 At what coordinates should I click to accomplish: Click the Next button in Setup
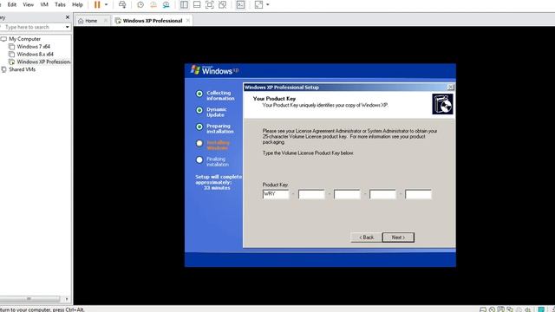398,237
